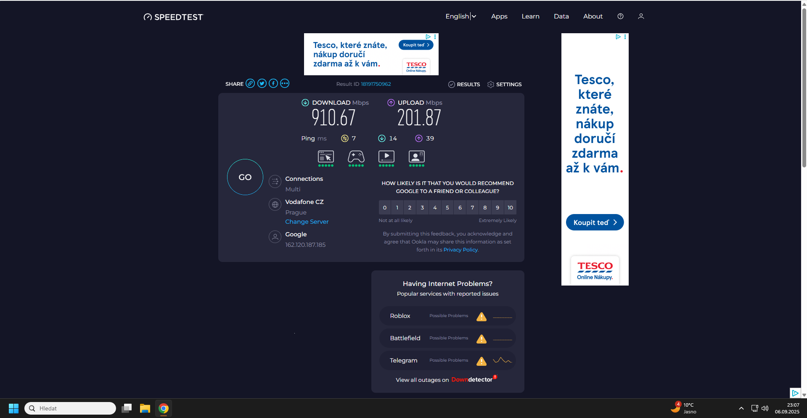Open the Roblox outage row
807x418 pixels.
click(447, 316)
